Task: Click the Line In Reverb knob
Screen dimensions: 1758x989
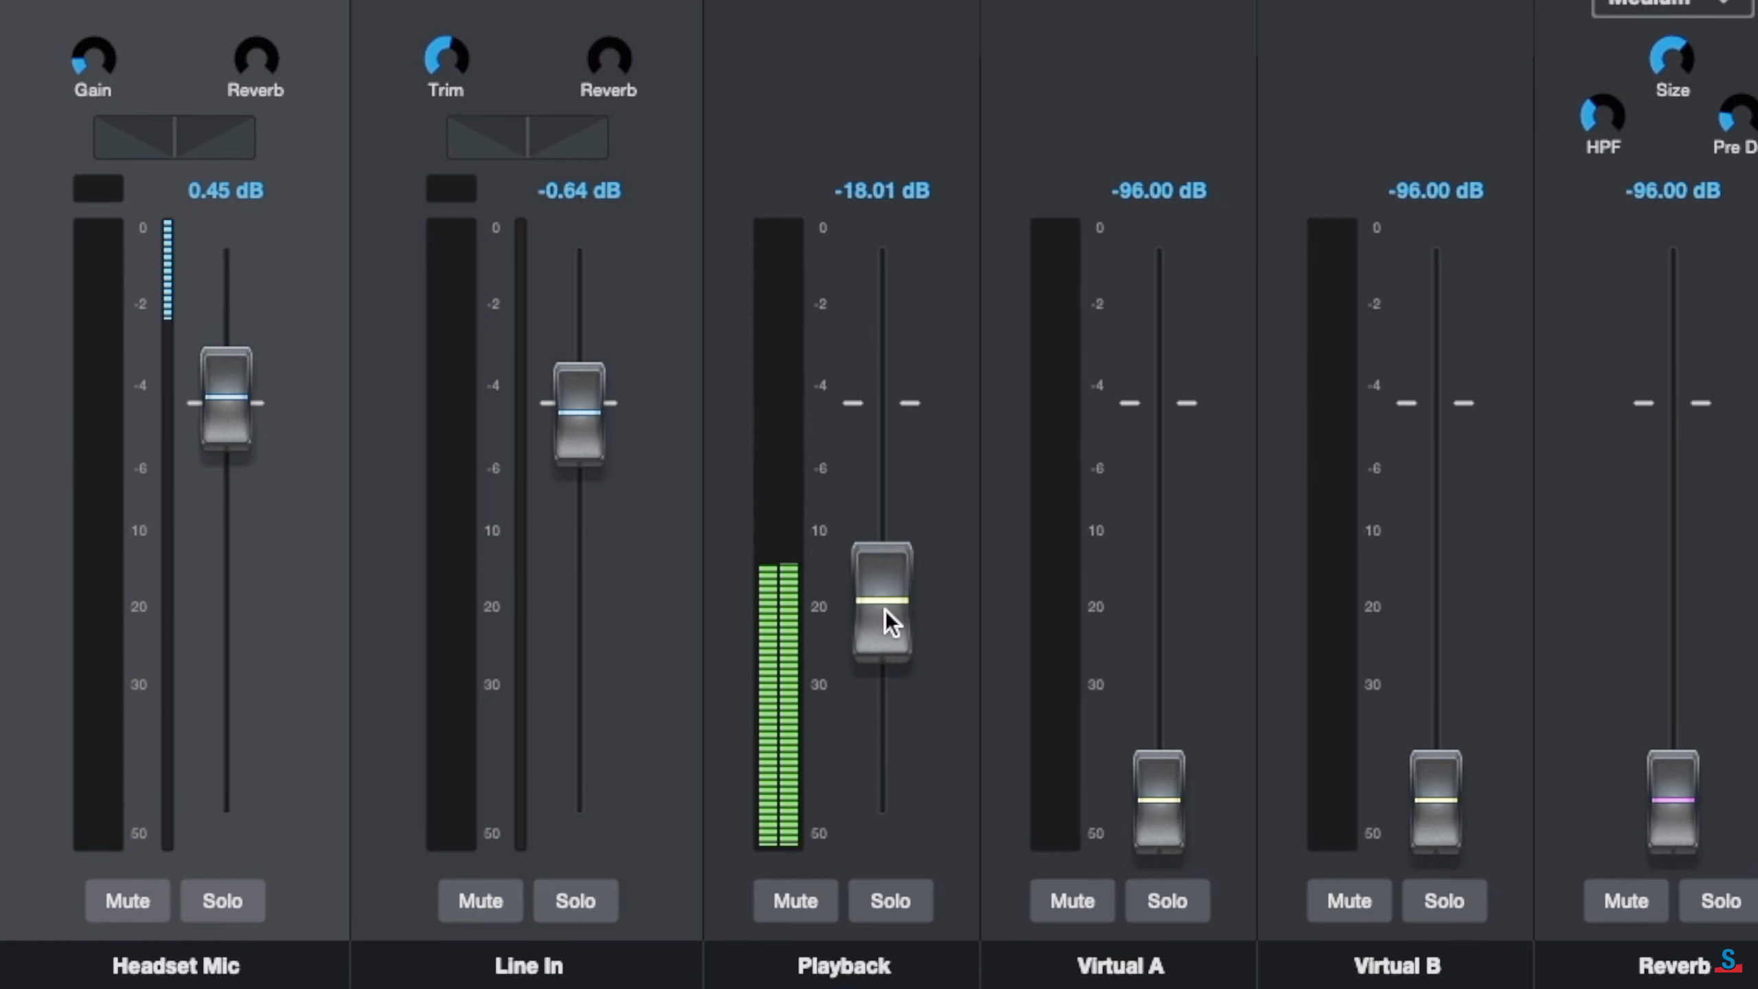Action: point(609,58)
